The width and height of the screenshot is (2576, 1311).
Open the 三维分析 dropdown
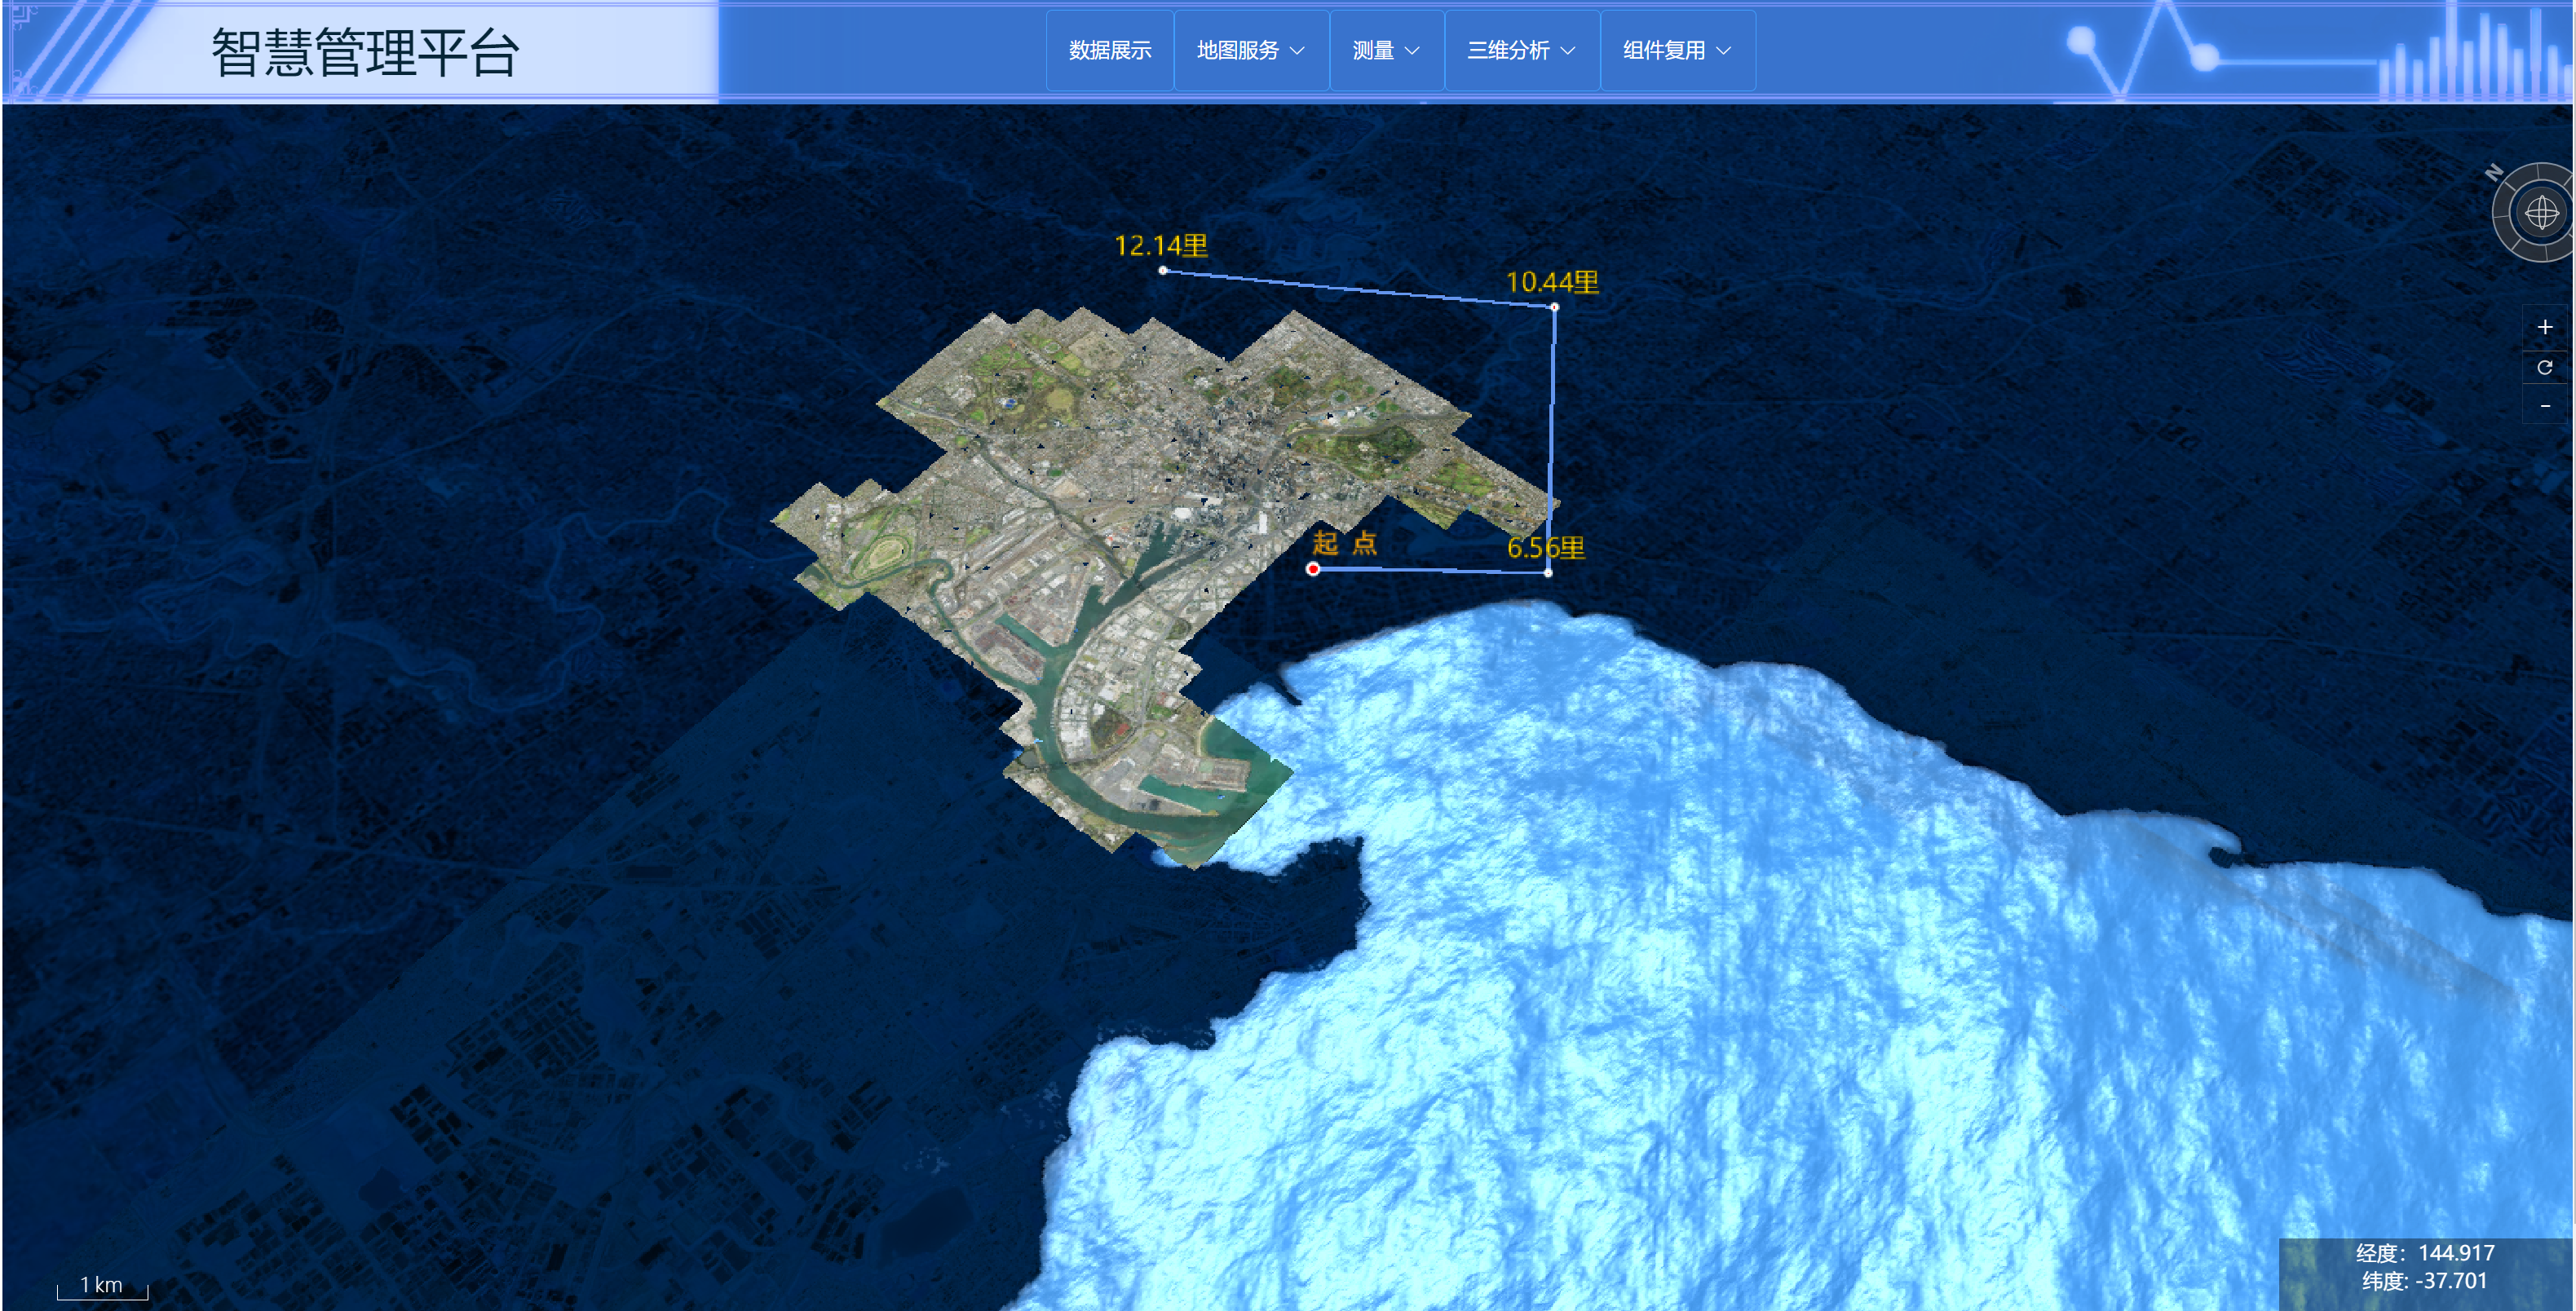[x=1520, y=50]
